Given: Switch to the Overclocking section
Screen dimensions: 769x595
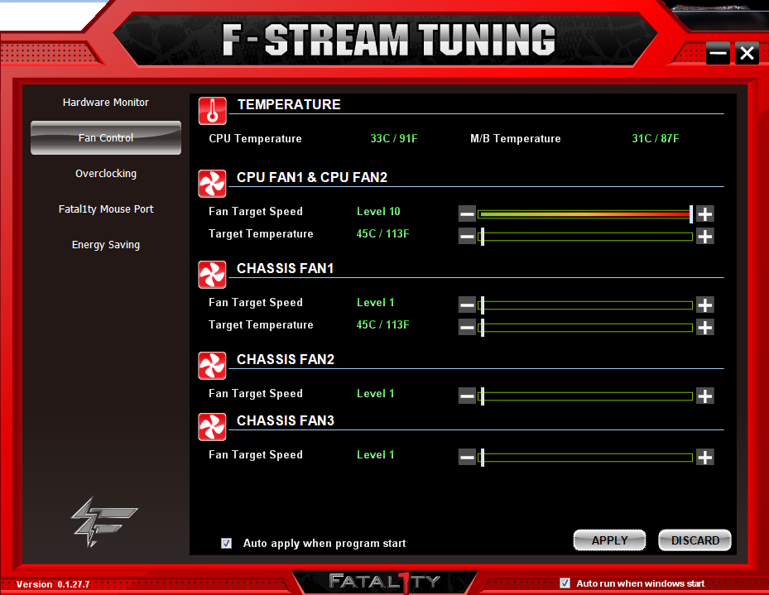Looking at the screenshot, I should pyautogui.click(x=106, y=174).
